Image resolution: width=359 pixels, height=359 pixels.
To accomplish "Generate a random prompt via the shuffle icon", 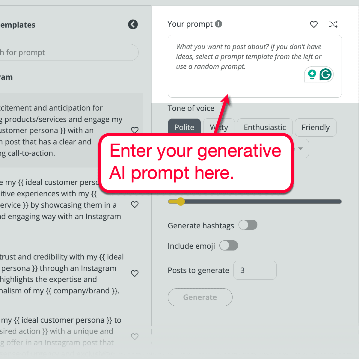I will point(333,25).
